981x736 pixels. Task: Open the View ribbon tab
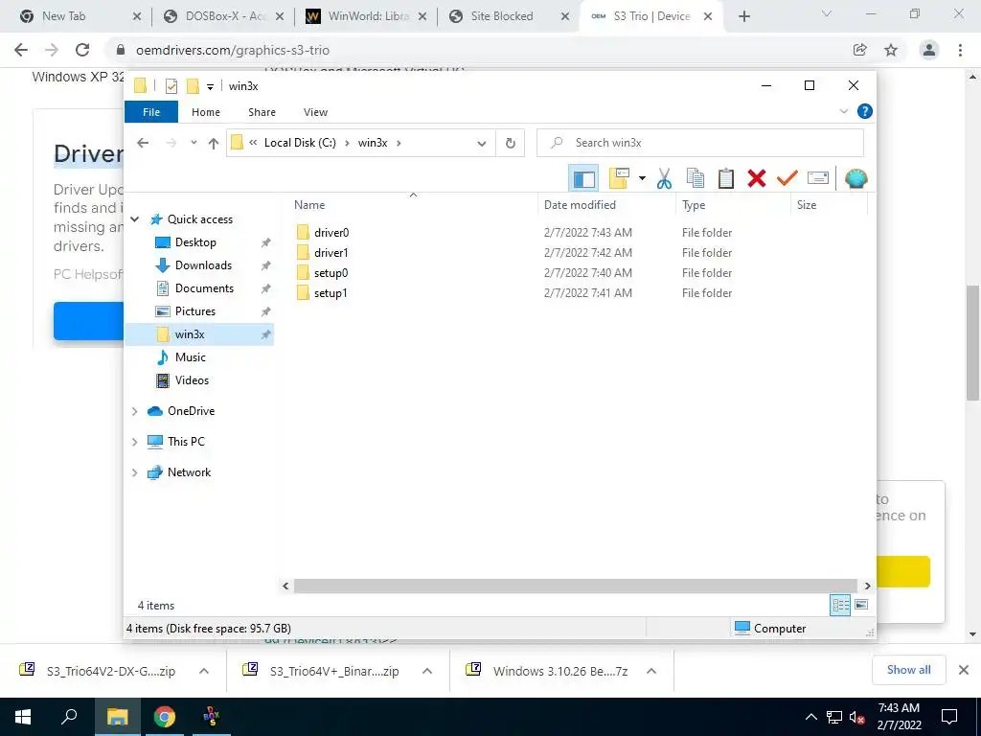[x=315, y=112]
